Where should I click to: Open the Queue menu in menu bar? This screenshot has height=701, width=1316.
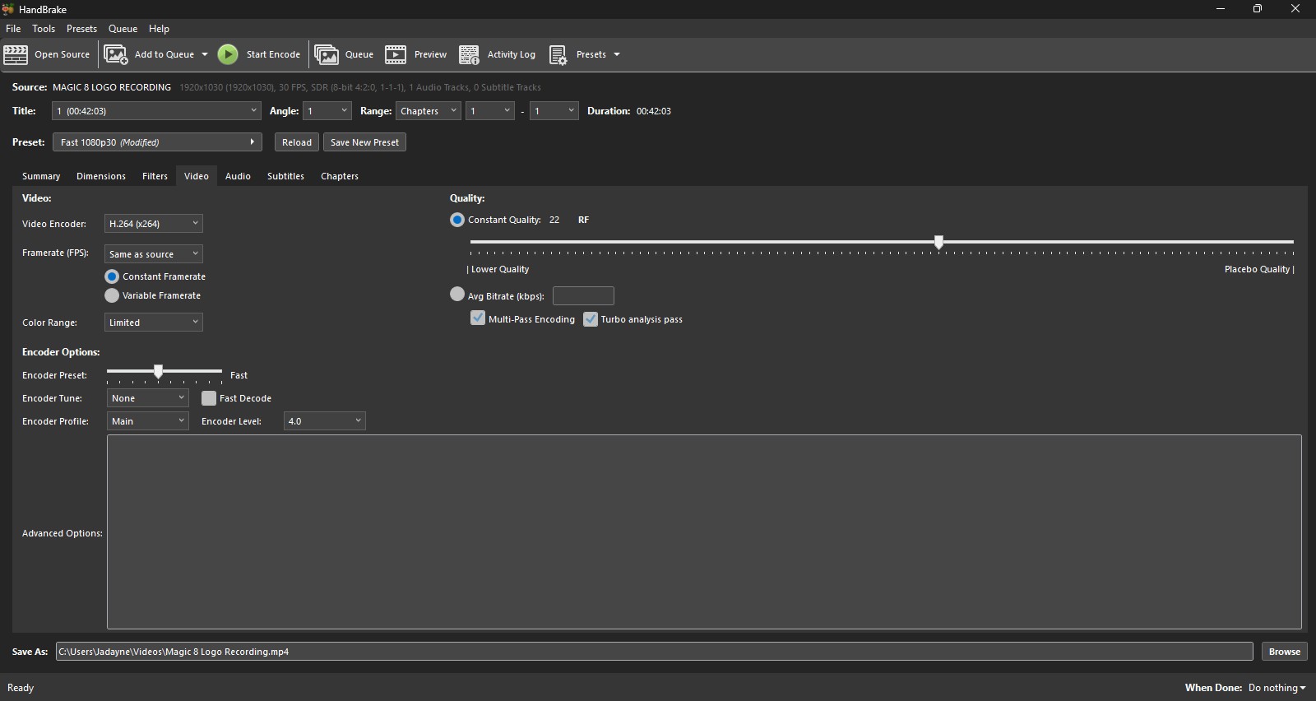(123, 29)
